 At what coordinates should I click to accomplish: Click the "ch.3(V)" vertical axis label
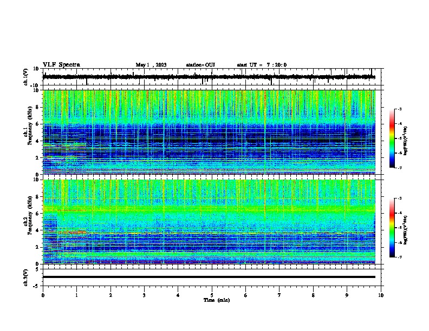click(26, 277)
